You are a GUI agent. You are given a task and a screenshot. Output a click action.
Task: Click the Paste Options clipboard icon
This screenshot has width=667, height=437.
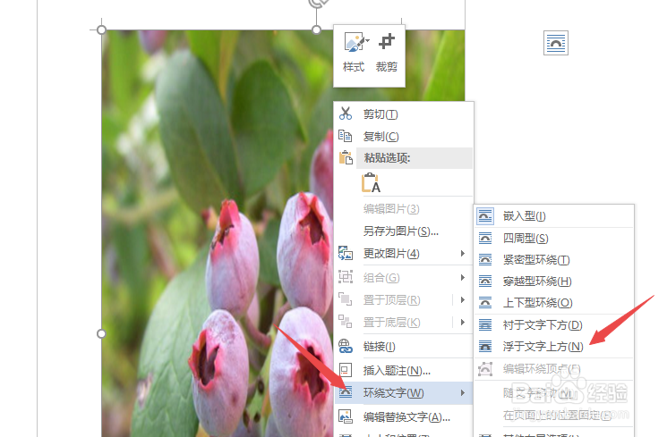[x=346, y=157]
